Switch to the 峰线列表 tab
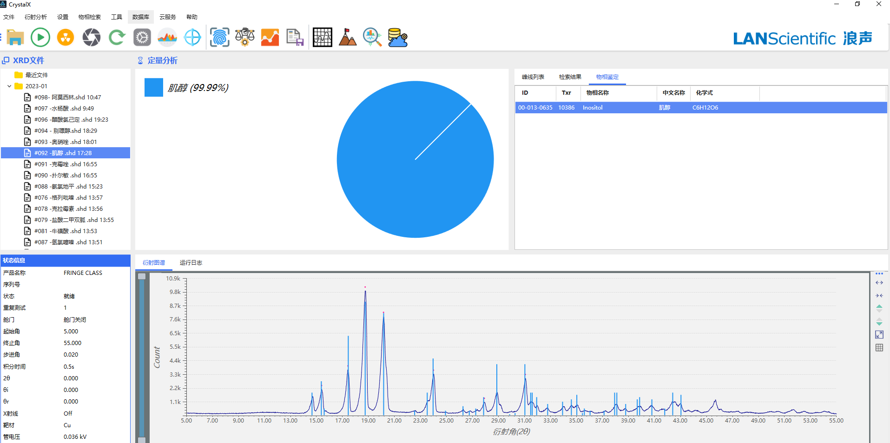890x443 pixels. [533, 77]
